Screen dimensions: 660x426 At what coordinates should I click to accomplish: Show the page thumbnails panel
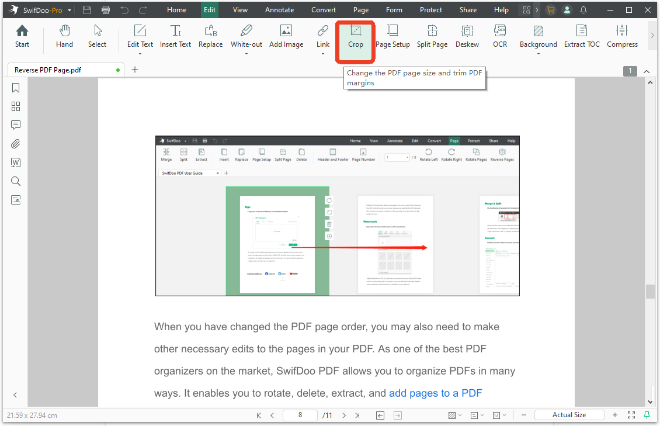tap(16, 106)
